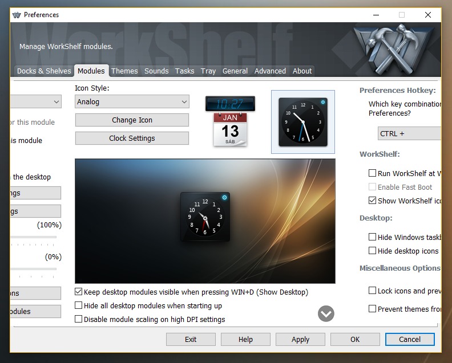Adjust the 0% slider track
The image size is (452, 363).
point(34,269)
